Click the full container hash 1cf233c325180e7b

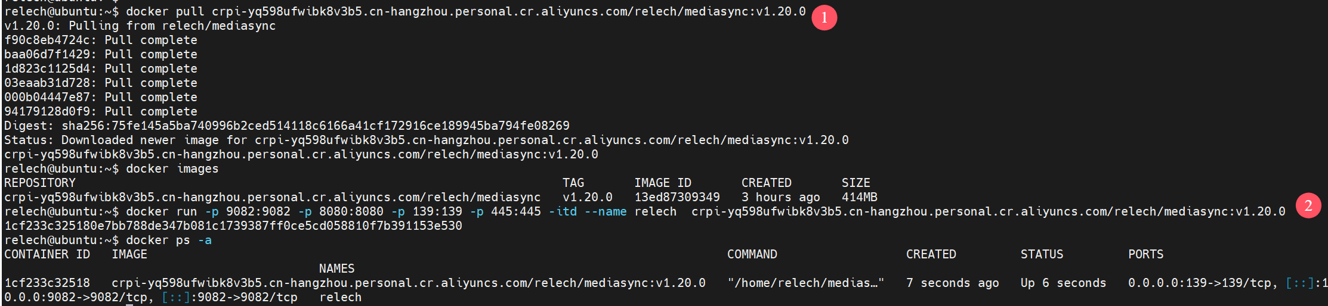(x=233, y=226)
